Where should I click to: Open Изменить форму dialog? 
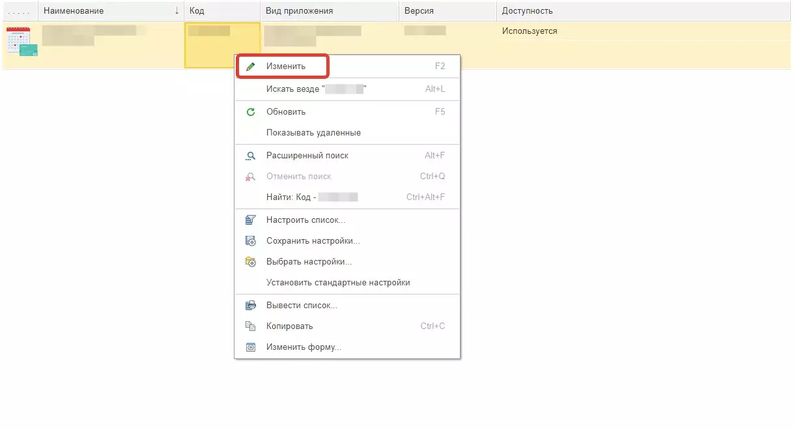click(347, 347)
